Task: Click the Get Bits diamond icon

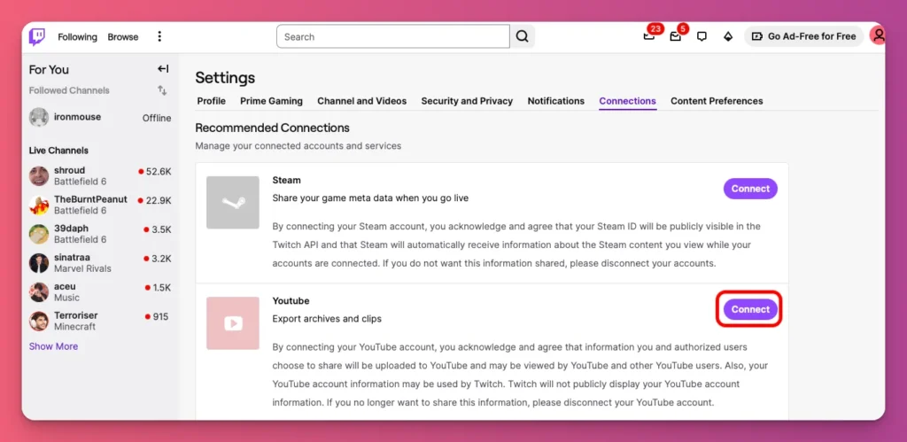Action: coord(728,36)
